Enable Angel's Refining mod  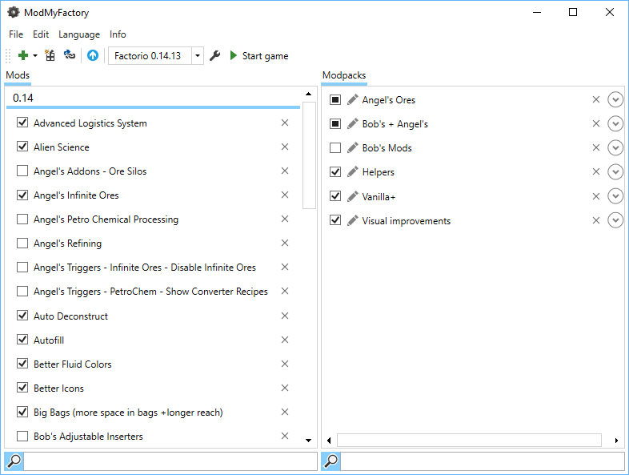(x=22, y=243)
